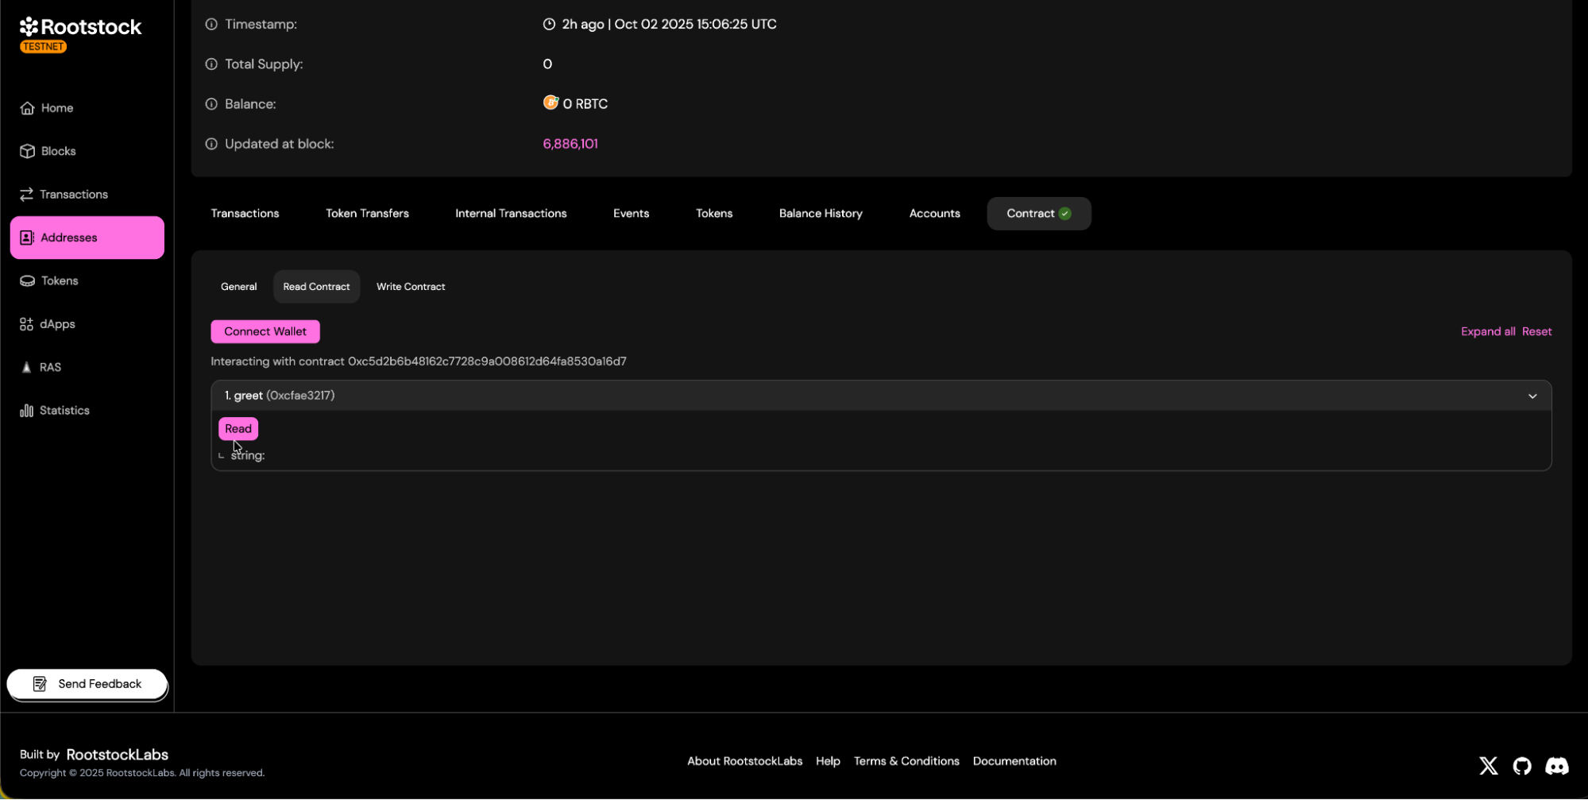Select the General sub-tab
This screenshot has width=1588, height=800.
click(x=238, y=287)
